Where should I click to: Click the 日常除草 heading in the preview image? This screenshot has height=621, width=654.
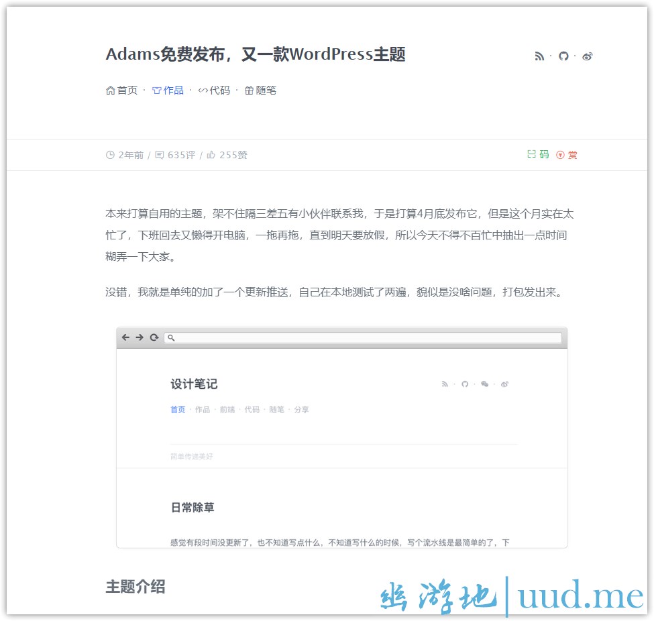193,508
